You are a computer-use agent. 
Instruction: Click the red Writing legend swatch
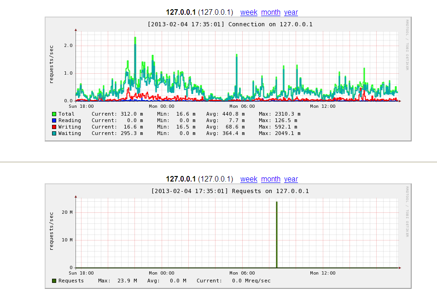coord(54,127)
